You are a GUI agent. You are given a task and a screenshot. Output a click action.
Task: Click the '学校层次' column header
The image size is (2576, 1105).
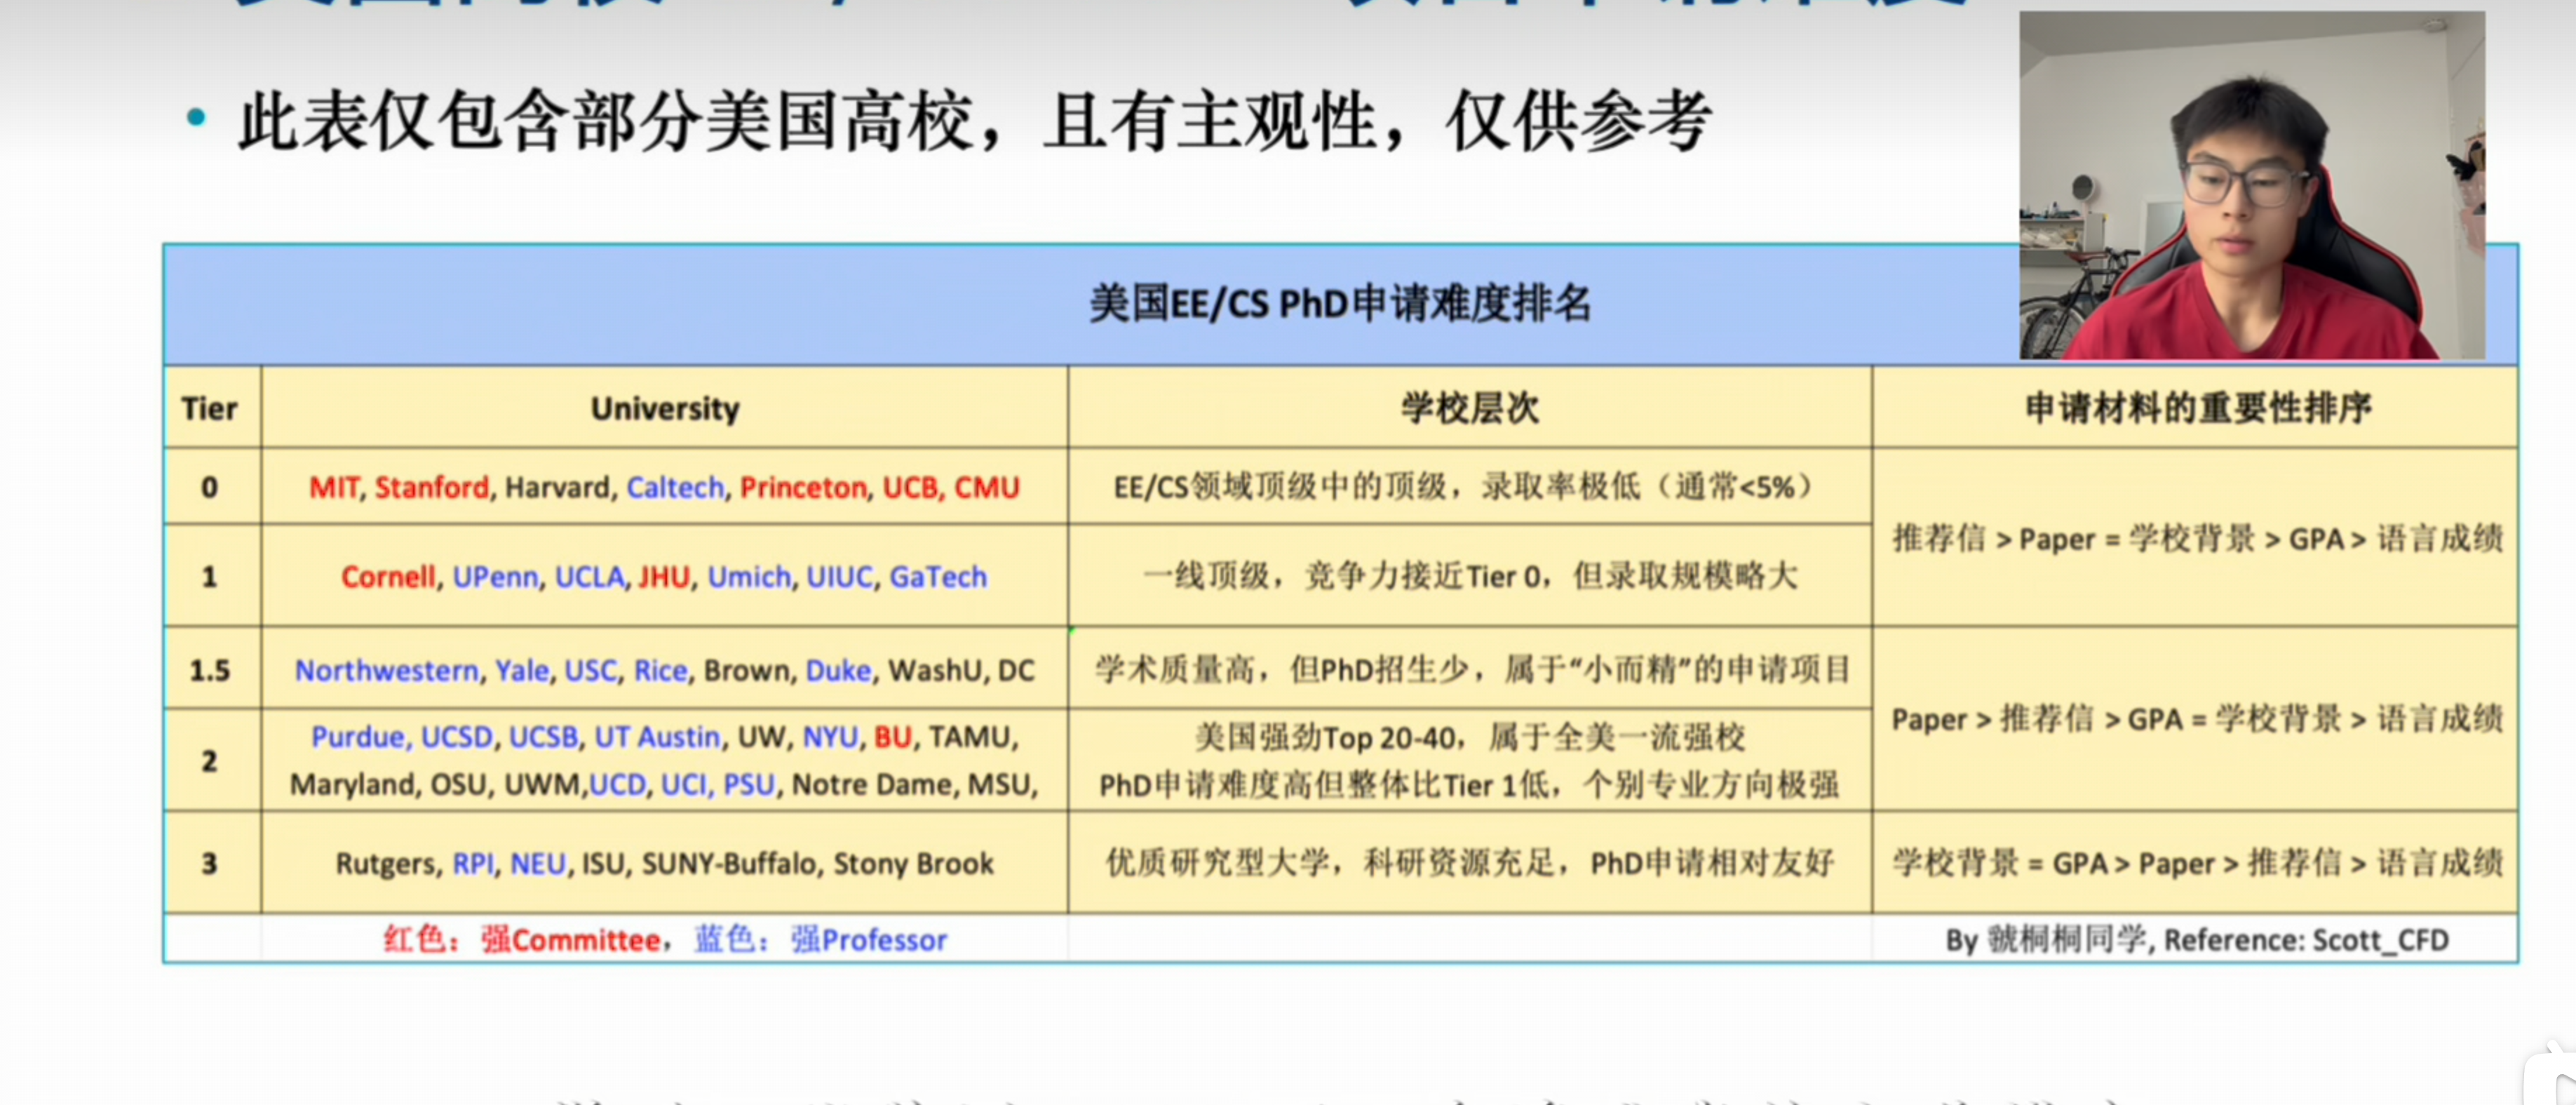pyautogui.click(x=1470, y=408)
